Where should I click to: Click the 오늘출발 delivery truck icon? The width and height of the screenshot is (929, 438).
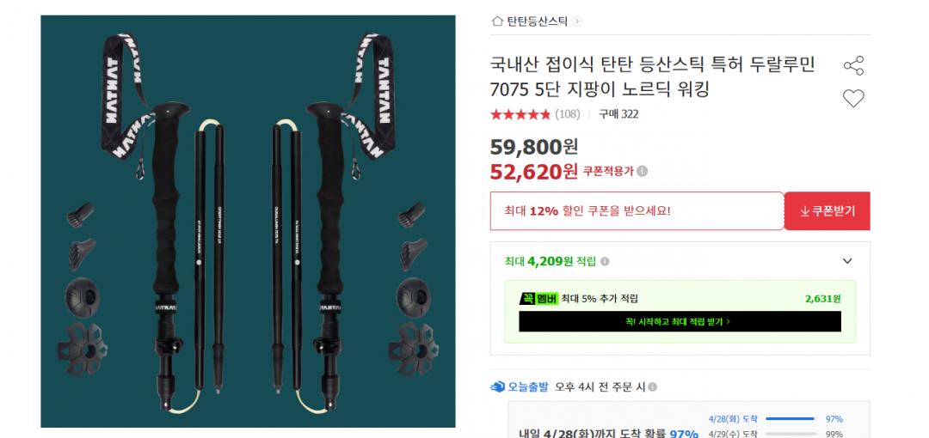click(x=498, y=387)
